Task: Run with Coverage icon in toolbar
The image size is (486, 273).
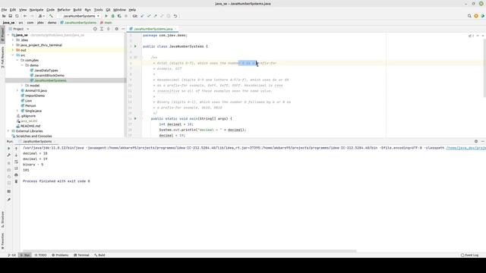Action: point(119,16)
